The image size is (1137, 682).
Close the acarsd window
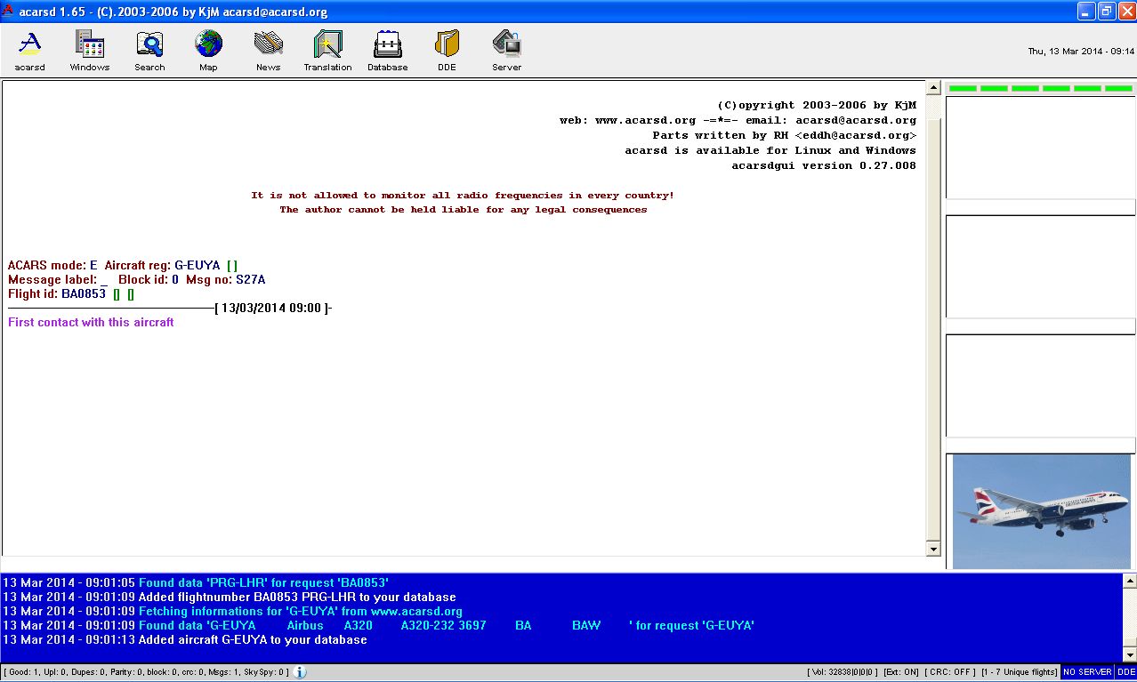pos(1126,12)
